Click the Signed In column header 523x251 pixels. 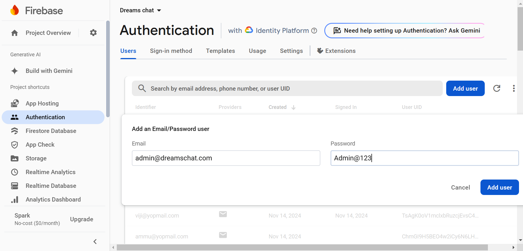point(346,107)
